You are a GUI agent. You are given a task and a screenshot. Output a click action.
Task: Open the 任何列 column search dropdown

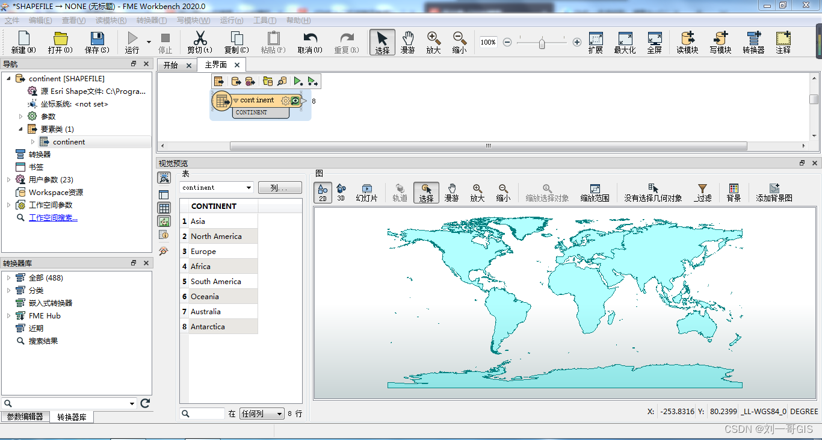click(262, 414)
